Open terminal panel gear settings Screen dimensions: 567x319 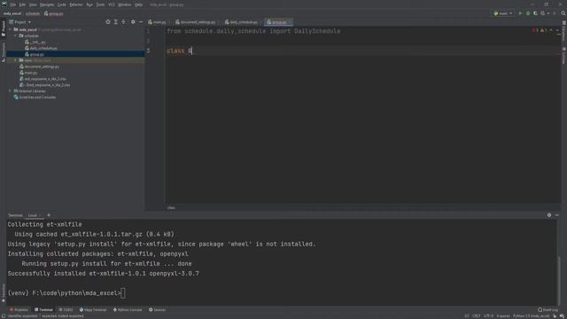pyautogui.click(x=549, y=215)
